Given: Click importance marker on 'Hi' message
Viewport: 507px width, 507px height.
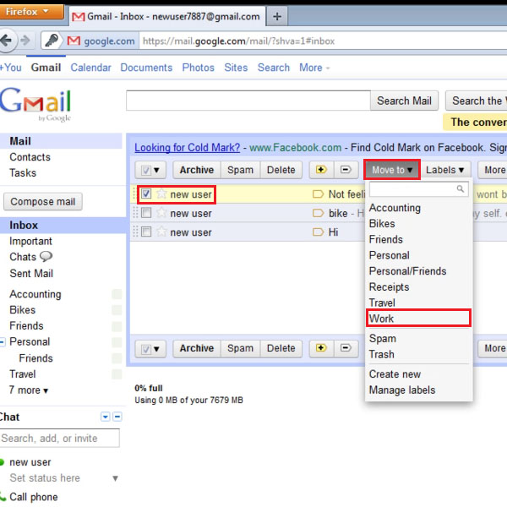Looking at the screenshot, I should (319, 232).
